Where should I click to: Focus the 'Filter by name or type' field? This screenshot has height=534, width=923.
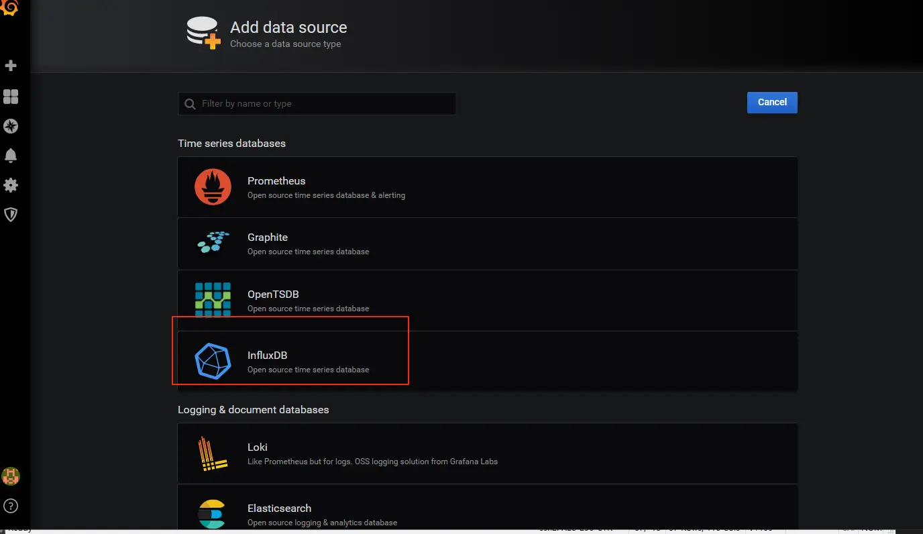317,104
